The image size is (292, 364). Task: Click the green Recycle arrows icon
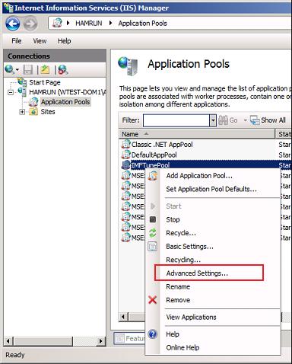point(153,233)
